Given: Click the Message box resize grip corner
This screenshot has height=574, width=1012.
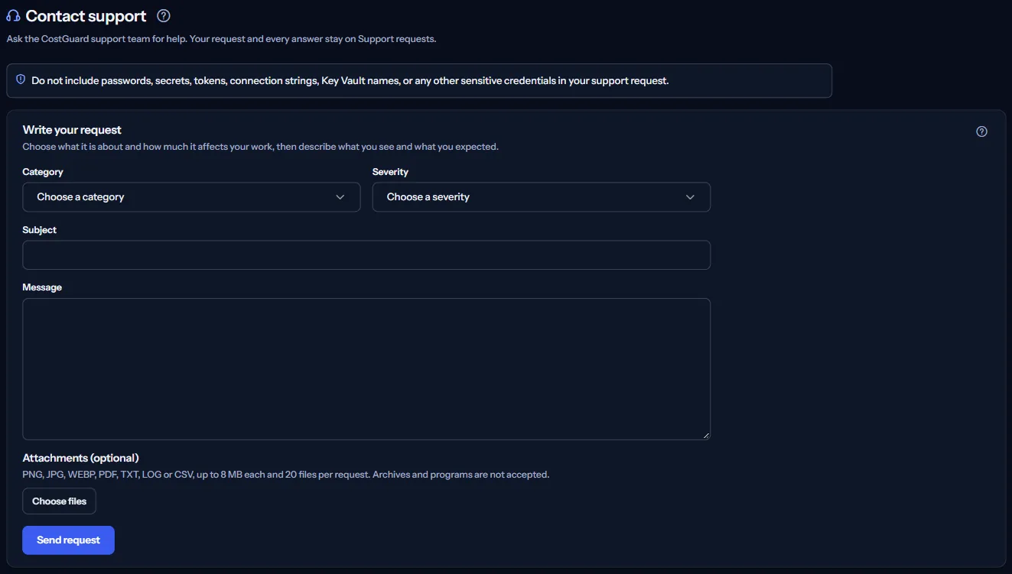Looking at the screenshot, I should coord(705,435).
